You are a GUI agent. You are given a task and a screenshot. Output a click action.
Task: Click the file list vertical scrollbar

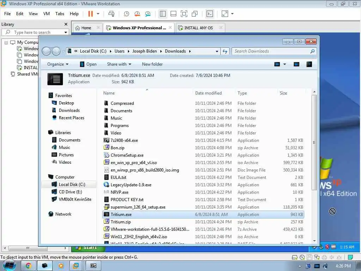tap(314, 143)
